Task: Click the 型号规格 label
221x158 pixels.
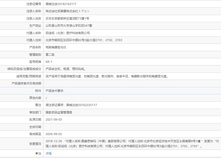Action: (x=35, y=62)
